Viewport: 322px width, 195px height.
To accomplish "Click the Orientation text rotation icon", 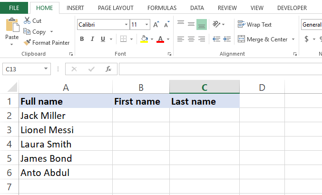I will 216,24.
